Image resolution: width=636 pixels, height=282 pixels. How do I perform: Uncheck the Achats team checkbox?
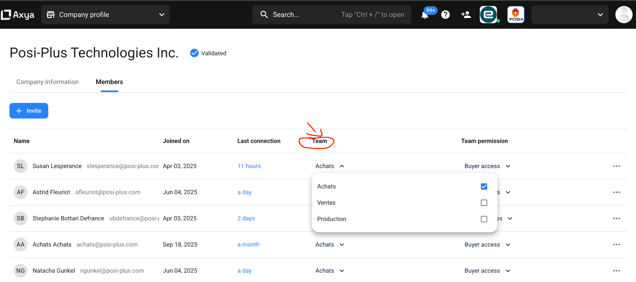point(484,186)
